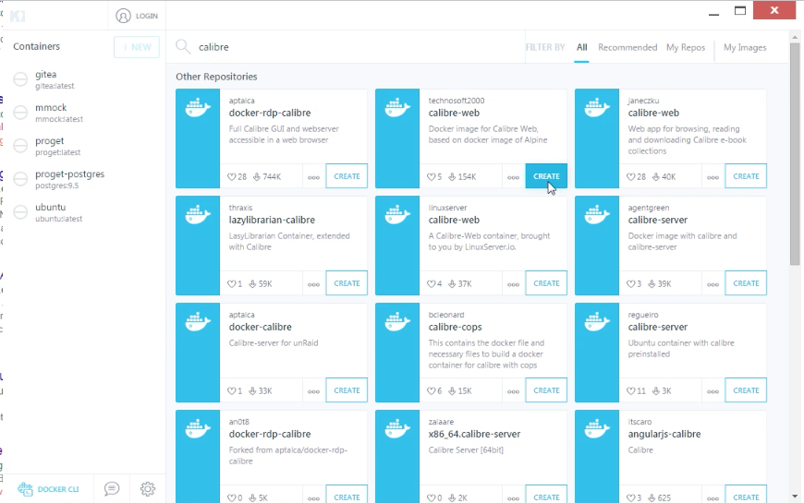Open settings gear icon

tap(148, 488)
